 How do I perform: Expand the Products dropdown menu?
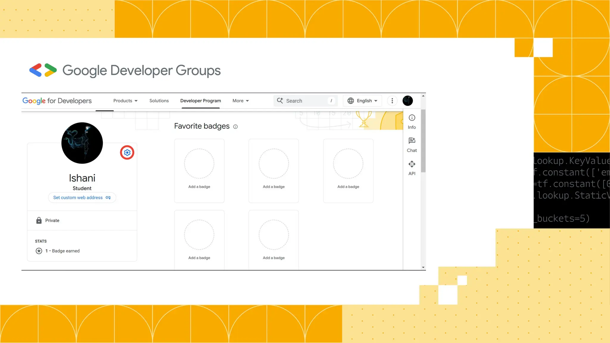tap(125, 101)
